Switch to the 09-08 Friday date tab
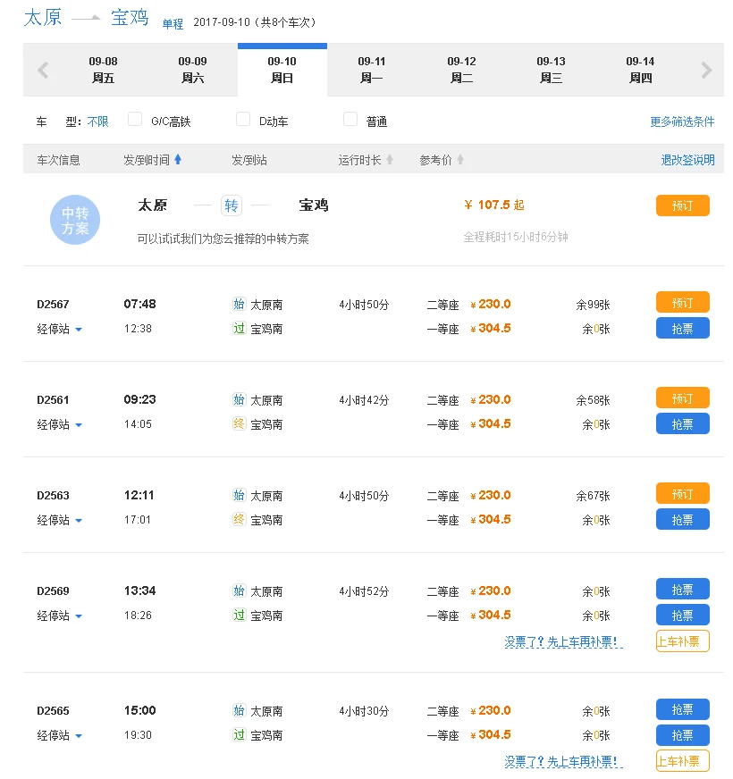 pos(104,70)
